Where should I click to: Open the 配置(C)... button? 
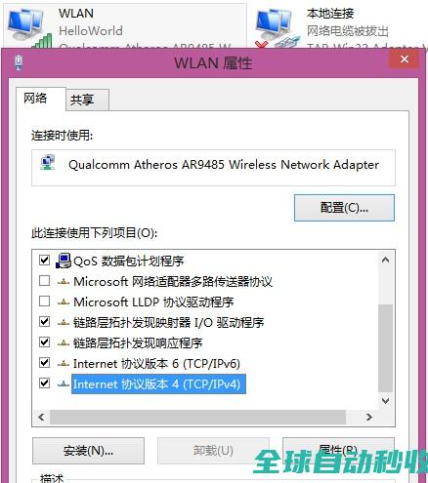click(344, 208)
